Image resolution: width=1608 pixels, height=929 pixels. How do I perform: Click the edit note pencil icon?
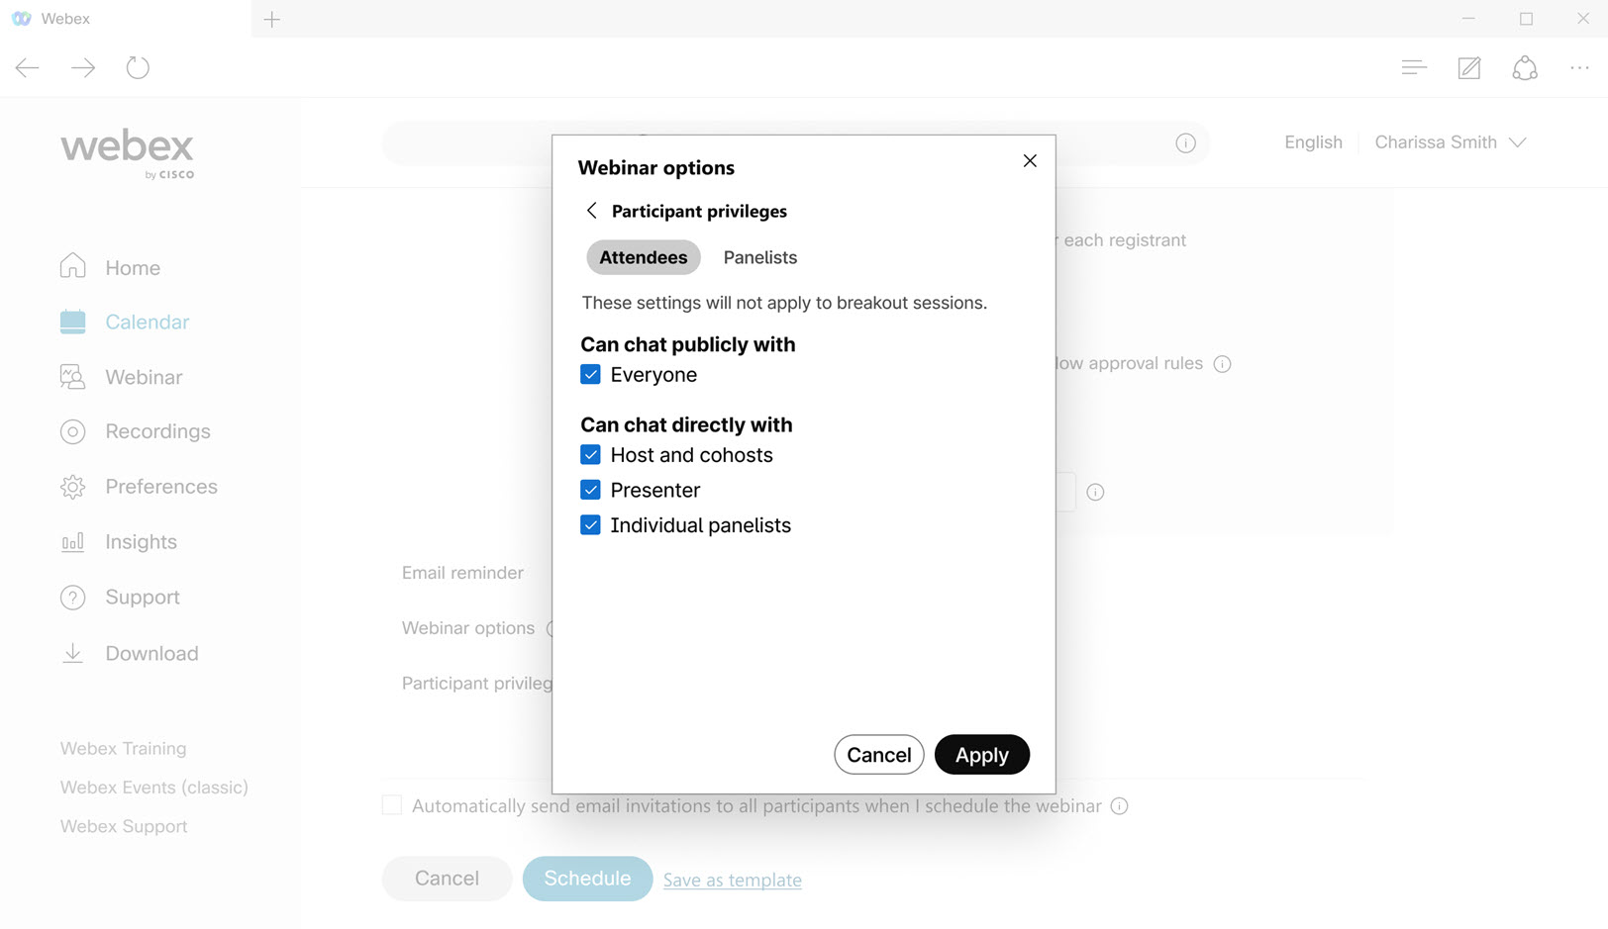point(1469,67)
